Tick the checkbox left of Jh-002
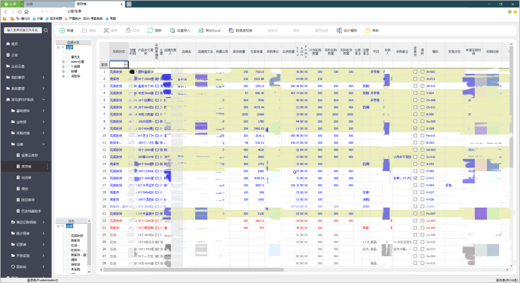The height and width of the screenshot is (283, 520). coord(423,72)
